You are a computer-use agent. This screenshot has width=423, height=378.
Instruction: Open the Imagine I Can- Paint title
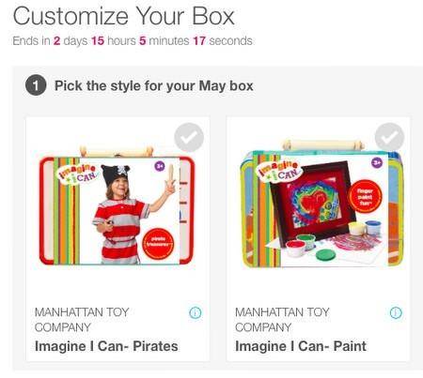301,346
